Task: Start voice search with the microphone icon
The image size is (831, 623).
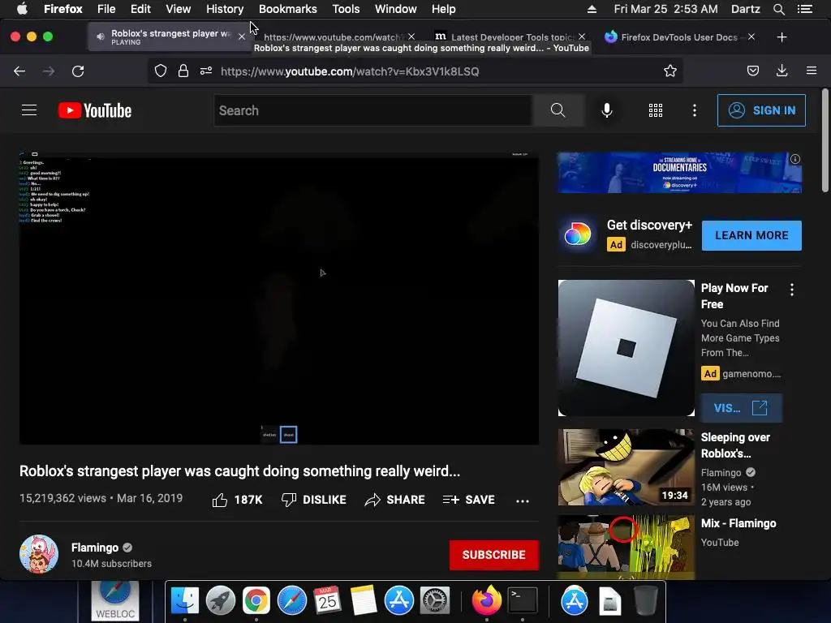Action: (607, 110)
